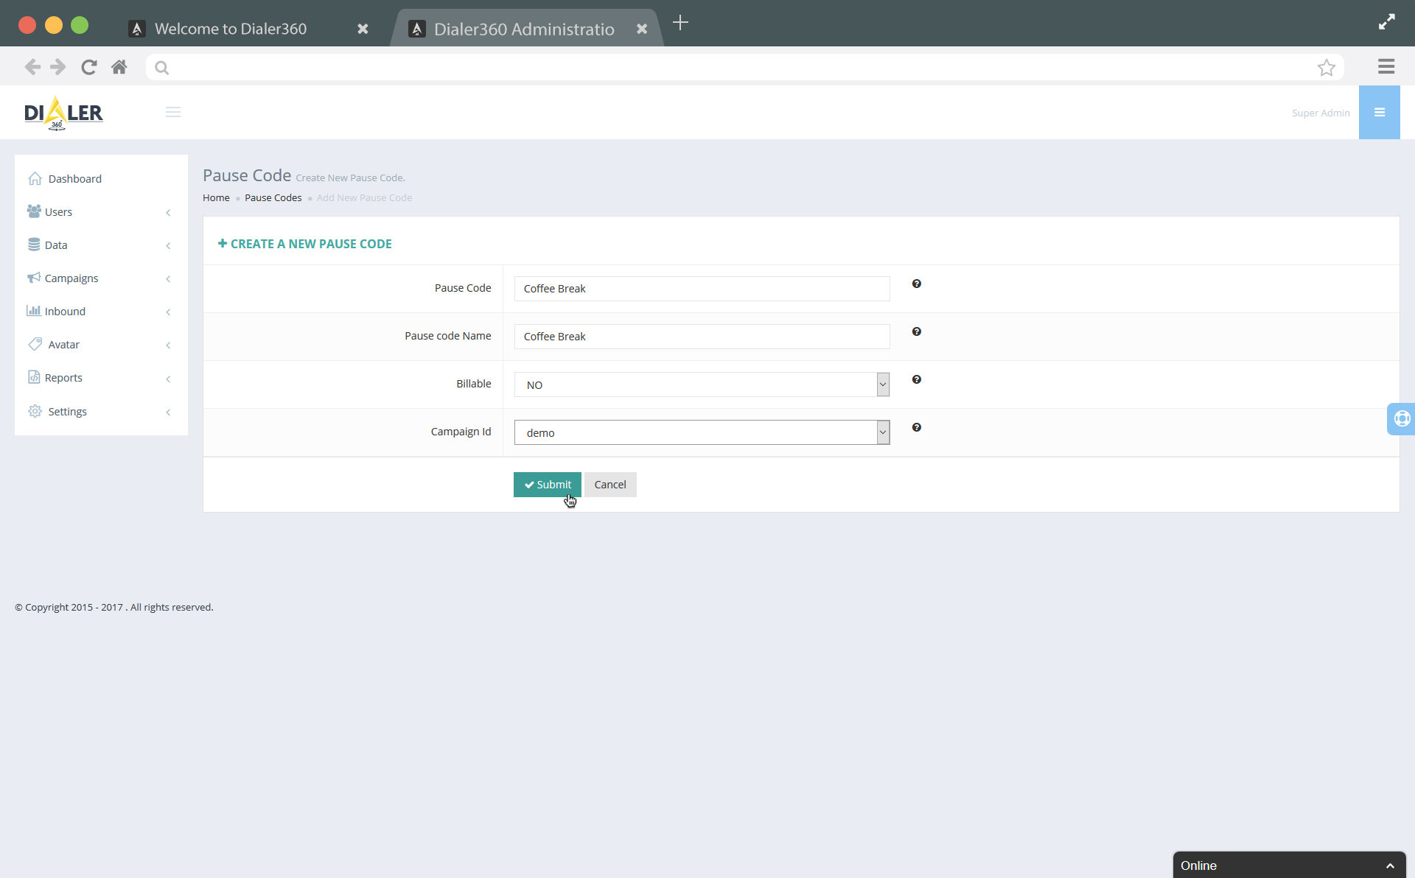Bookmark the page via the star icon

pos(1327,67)
